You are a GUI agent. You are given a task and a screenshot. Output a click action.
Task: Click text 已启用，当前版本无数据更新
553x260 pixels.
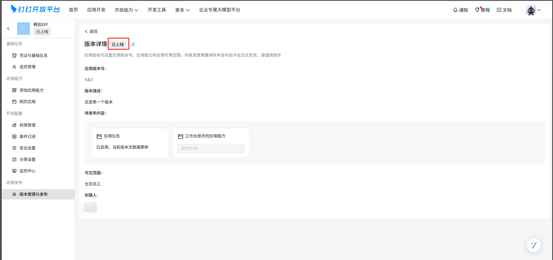click(x=123, y=147)
